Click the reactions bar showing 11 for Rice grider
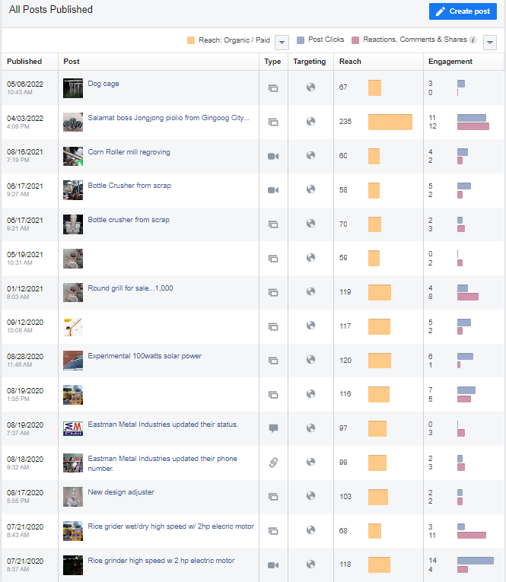 pos(472,536)
